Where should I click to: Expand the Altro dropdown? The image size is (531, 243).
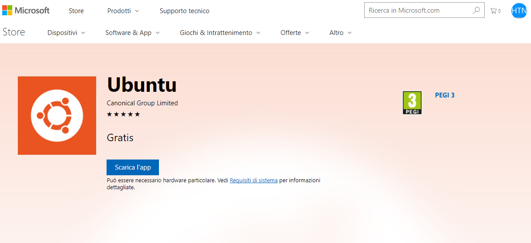tap(340, 33)
